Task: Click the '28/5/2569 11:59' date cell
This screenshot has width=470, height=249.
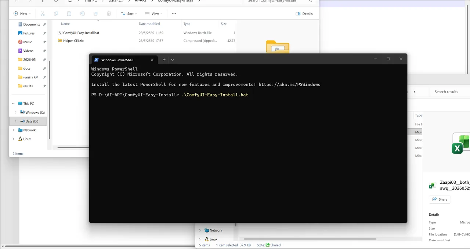Action: pos(151,33)
